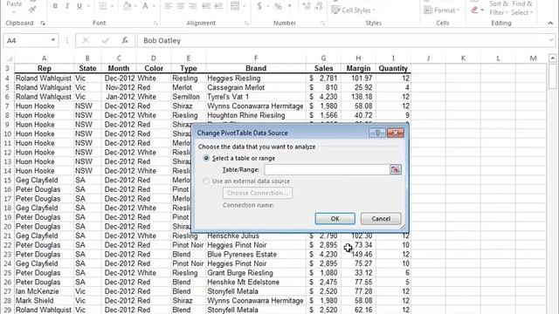Click the Borders icon in the ribbon
Viewport: 559px width, 314px height.
[x=103, y=6]
